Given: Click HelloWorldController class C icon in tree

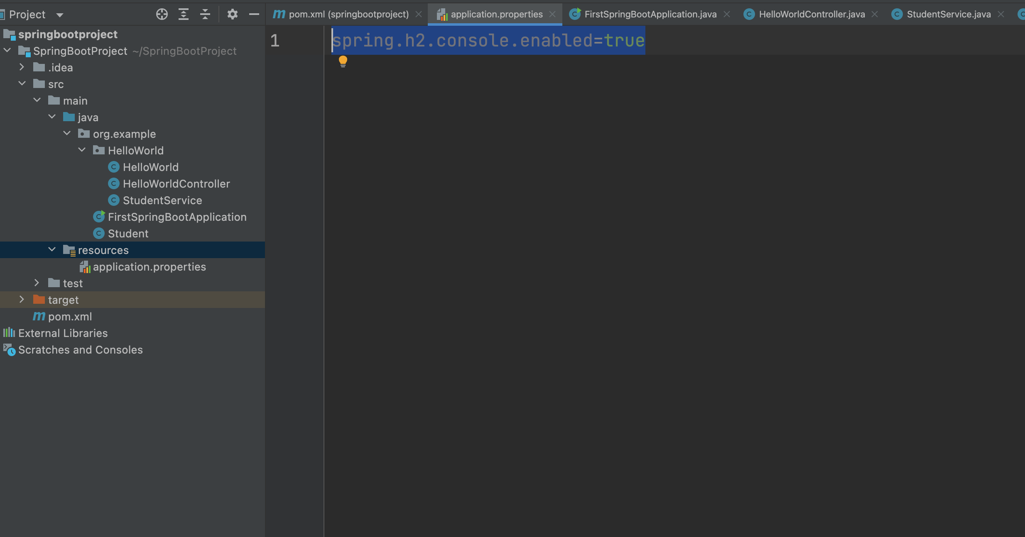Looking at the screenshot, I should [x=114, y=183].
